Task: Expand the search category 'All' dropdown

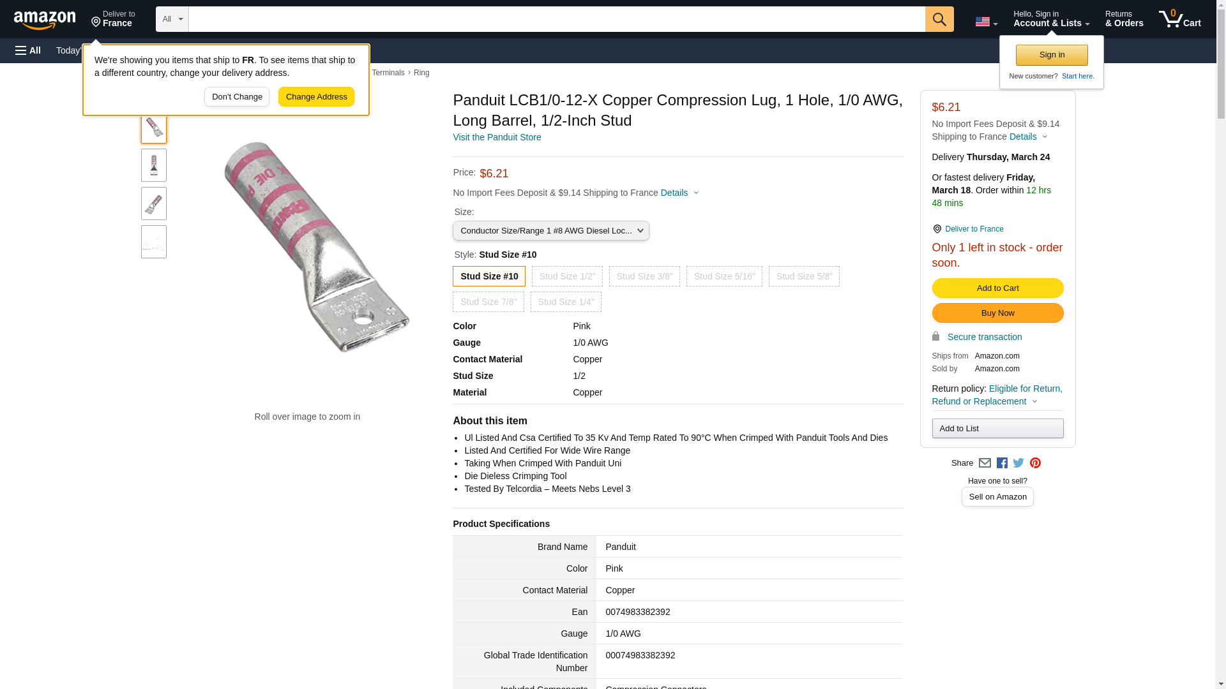Action: [172, 19]
